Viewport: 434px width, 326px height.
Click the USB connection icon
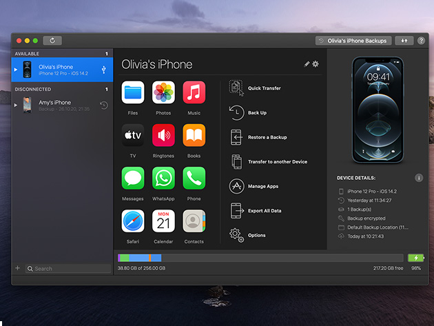pyautogui.click(x=104, y=70)
